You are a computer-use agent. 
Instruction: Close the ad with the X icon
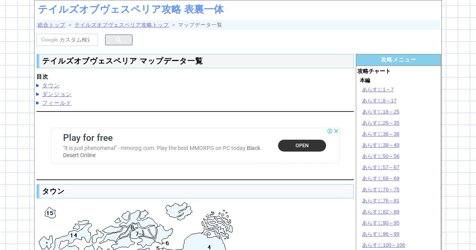pos(336,131)
